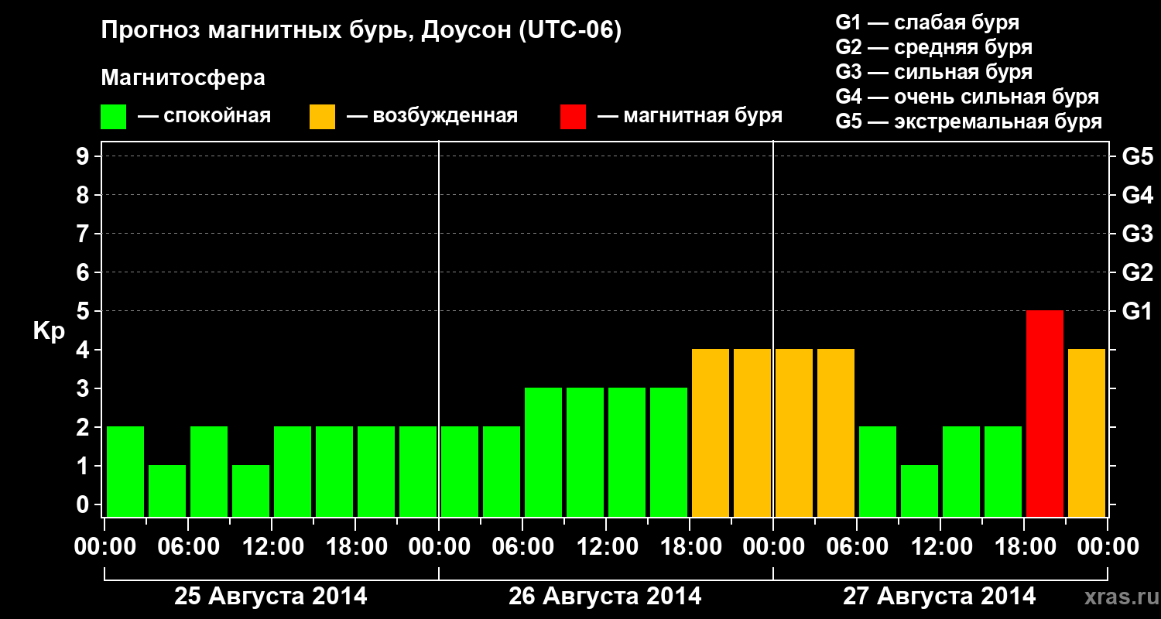The image size is (1161, 619).
Task: Select the Kp 3 bar at 12:00, 26 Августа
Action: tap(627, 452)
